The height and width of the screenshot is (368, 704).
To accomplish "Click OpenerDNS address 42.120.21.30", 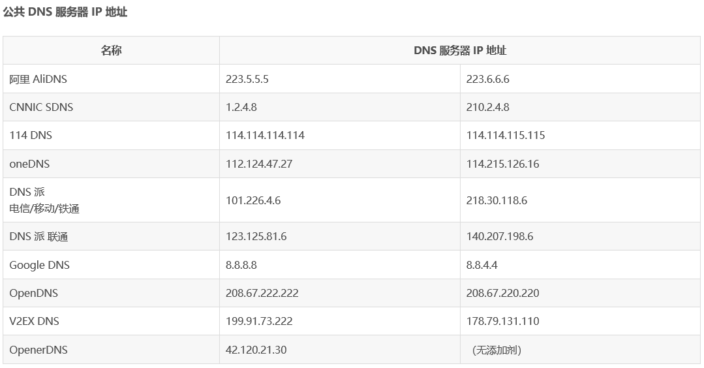I will tap(340, 350).
